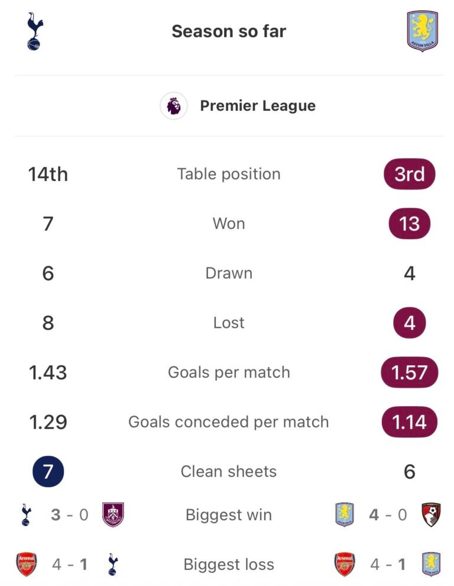Tap Tottenham crest in the Biggest win row
The height and width of the screenshot is (586, 454).
(25, 514)
